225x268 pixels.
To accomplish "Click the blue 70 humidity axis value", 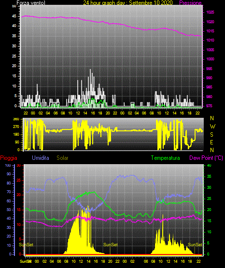I will [9, 192].
